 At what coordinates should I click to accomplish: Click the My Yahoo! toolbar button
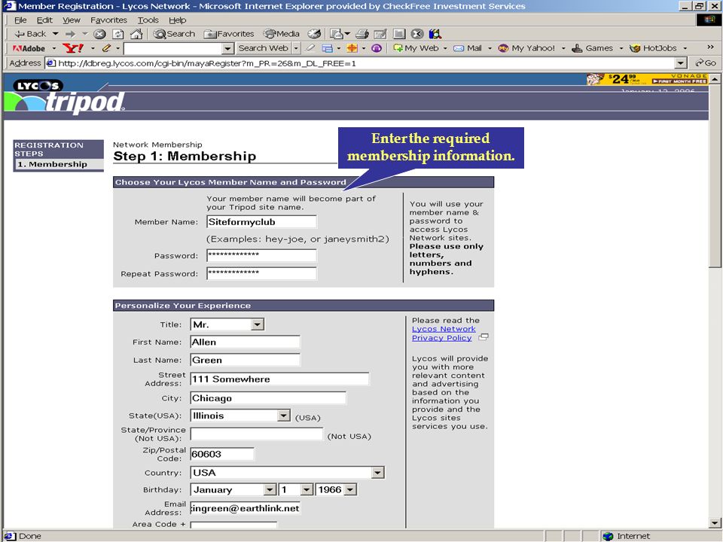(x=527, y=48)
